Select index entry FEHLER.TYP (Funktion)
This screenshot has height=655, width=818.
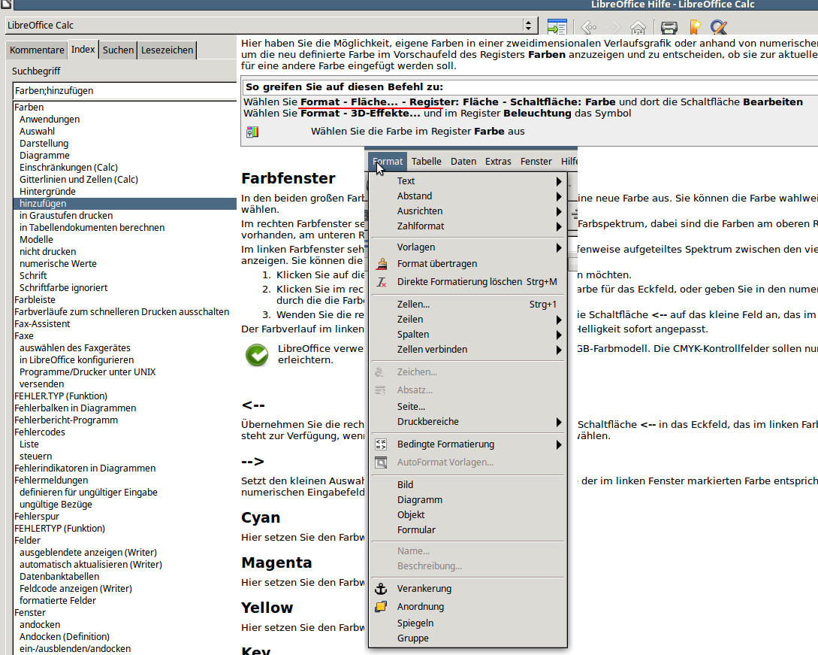point(61,396)
